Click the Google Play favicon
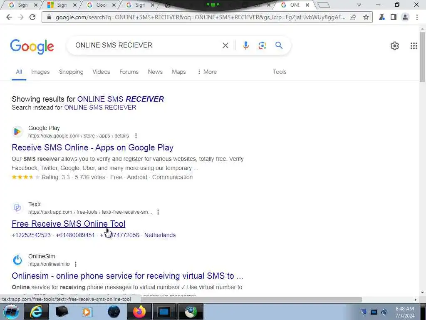Image resolution: width=426 pixels, height=320 pixels. pyautogui.click(x=17, y=132)
